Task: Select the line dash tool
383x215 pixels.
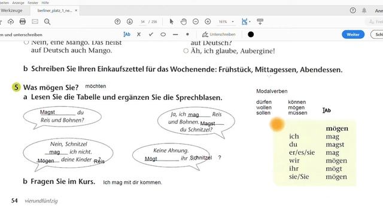Action: click(x=175, y=35)
